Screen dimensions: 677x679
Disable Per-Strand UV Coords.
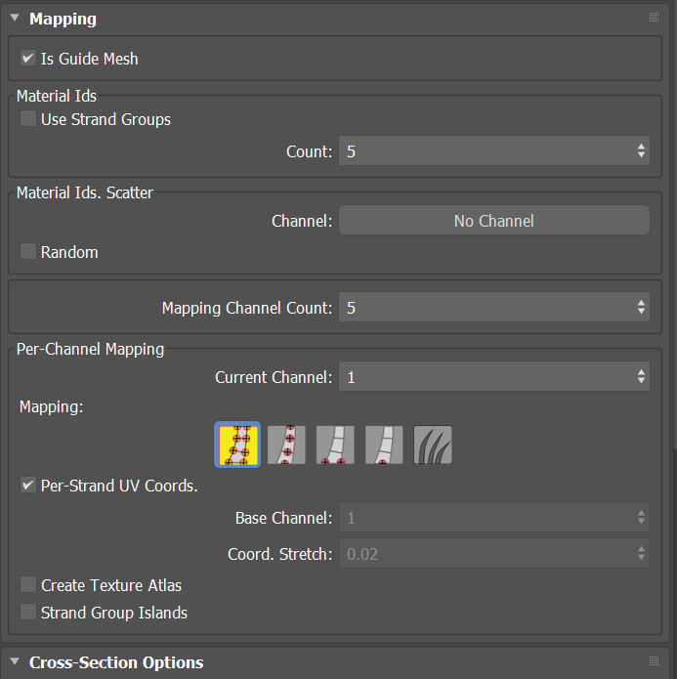coord(28,486)
